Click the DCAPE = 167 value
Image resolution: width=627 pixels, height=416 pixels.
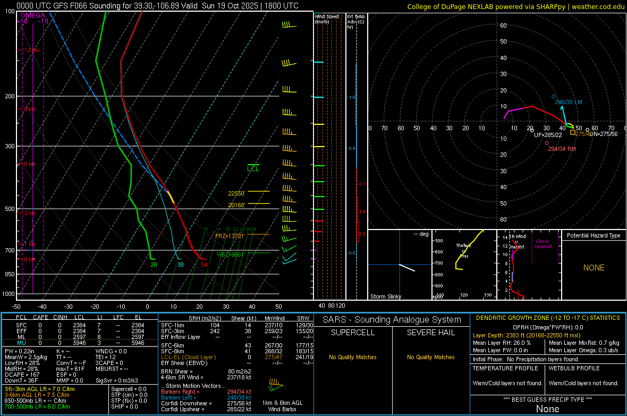pyautogui.click(x=22, y=375)
